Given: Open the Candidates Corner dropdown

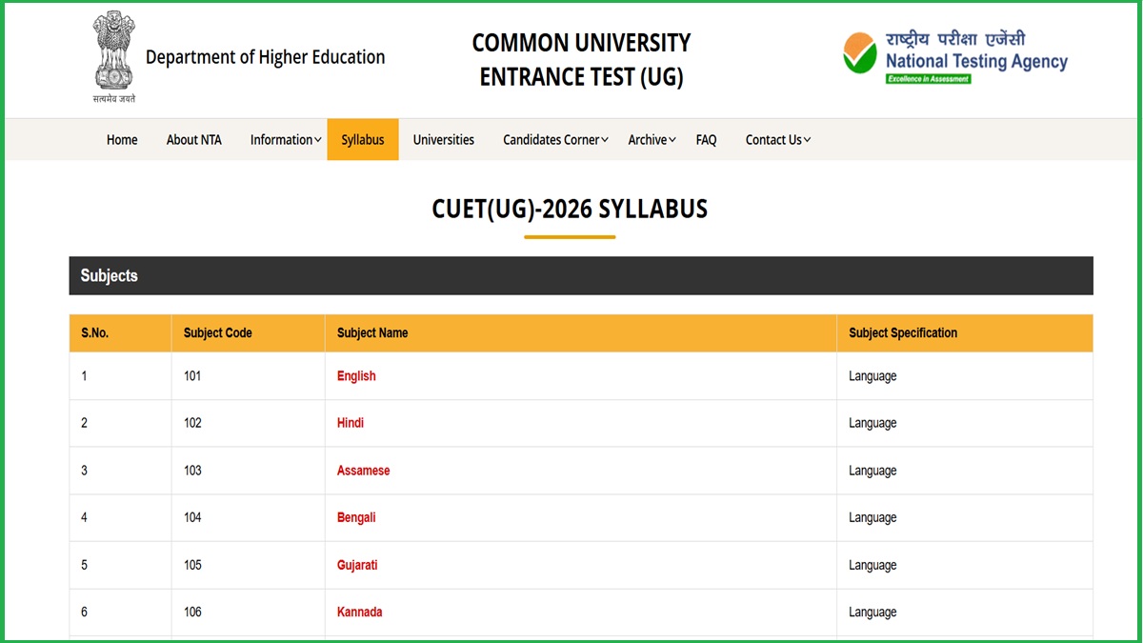Looking at the screenshot, I should click(x=555, y=140).
